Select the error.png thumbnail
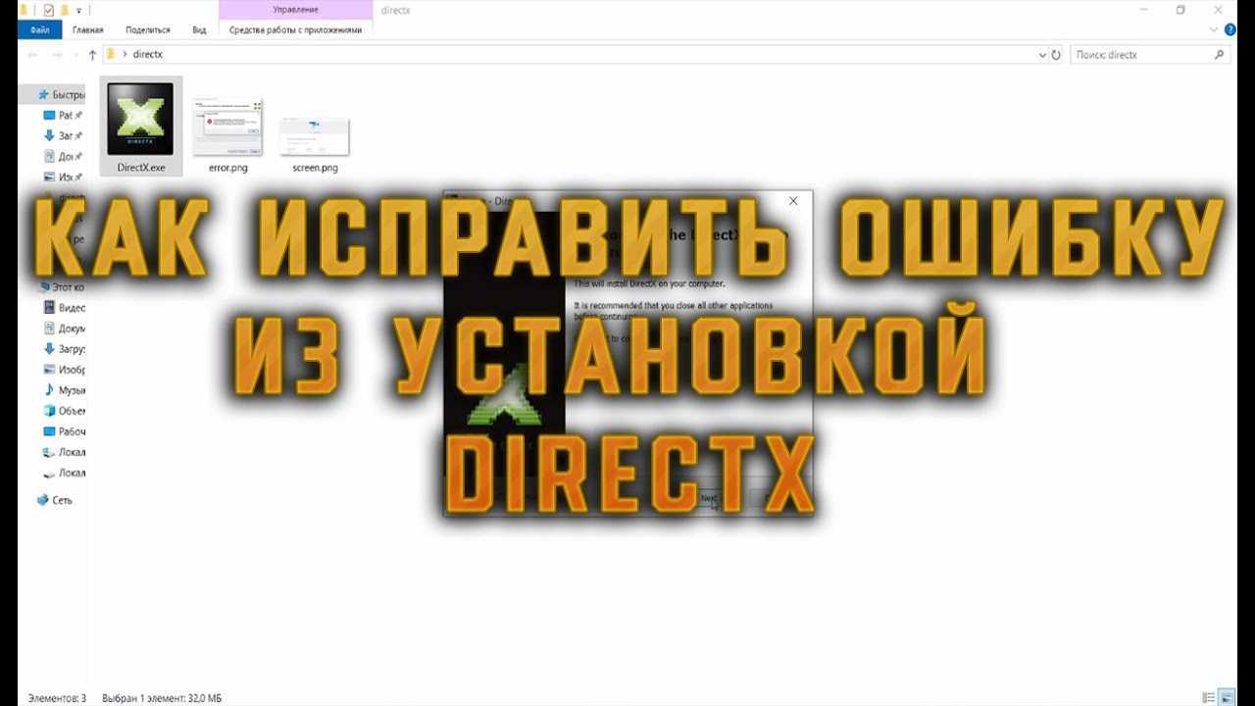 click(x=227, y=126)
